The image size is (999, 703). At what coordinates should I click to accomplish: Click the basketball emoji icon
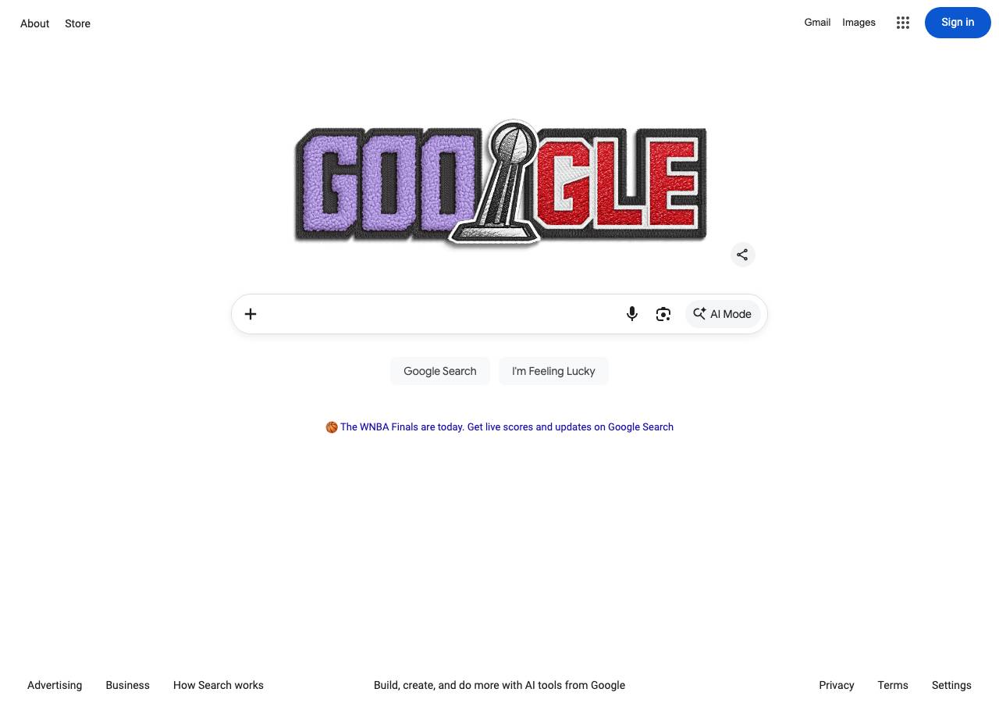tap(332, 426)
